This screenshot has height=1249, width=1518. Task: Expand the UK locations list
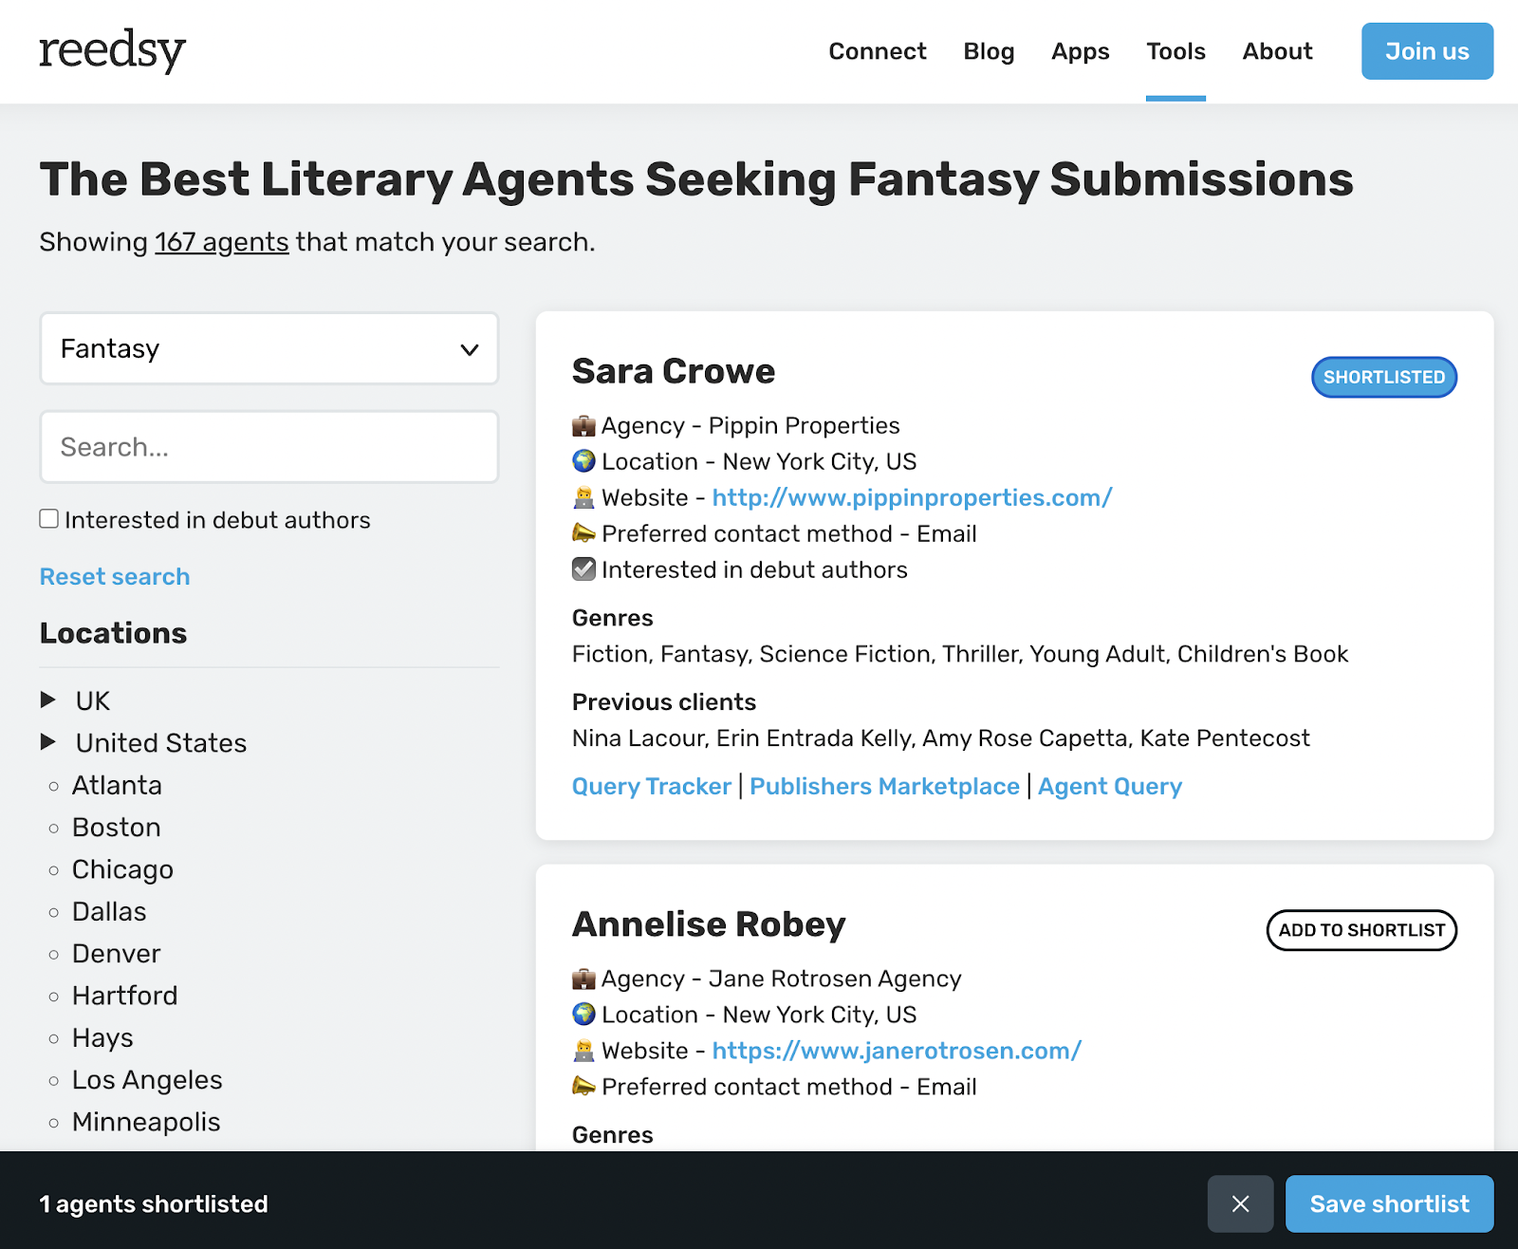tap(75, 700)
